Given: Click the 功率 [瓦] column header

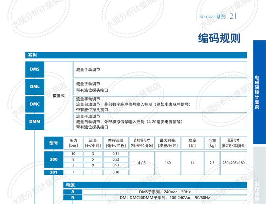Looking at the screenshot, I should pos(192,143).
